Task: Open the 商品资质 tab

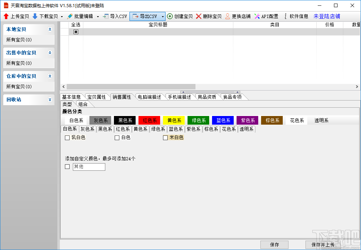Action: point(207,97)
